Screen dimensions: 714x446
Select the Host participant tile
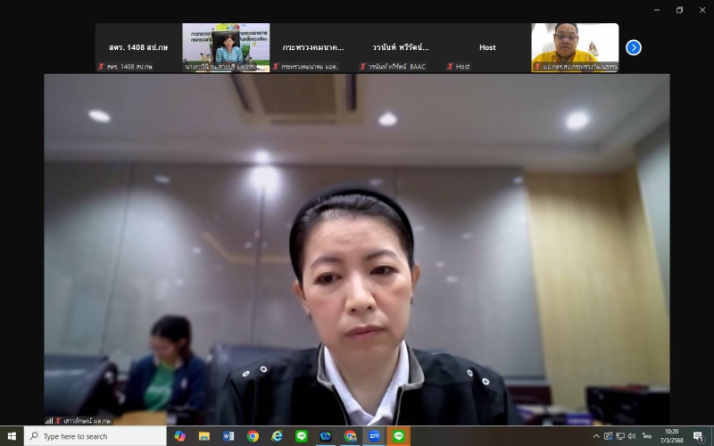[487, 47]
